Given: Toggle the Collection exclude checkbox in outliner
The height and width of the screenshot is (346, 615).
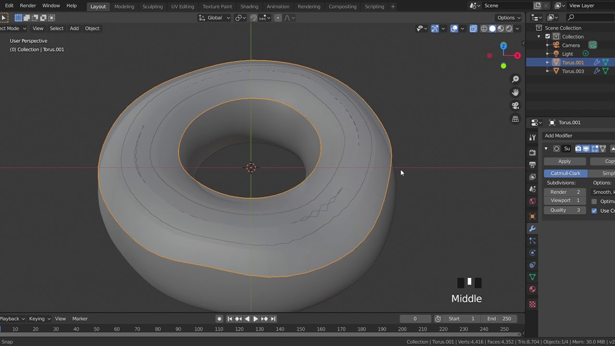Looking at the screenshot, I should pyautogui.click(x=547, y=37).
